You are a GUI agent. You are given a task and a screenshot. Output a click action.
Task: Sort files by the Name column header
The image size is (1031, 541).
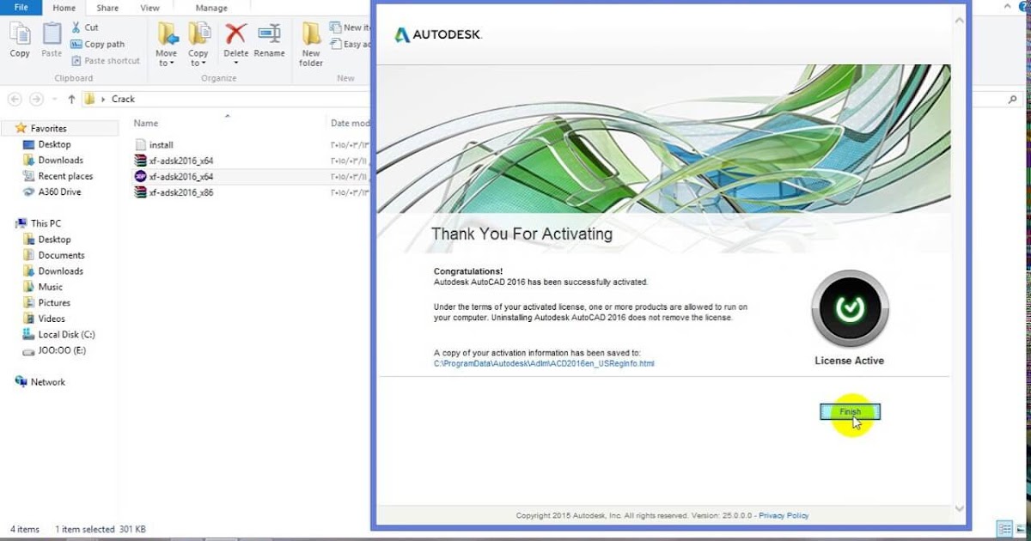146,123
